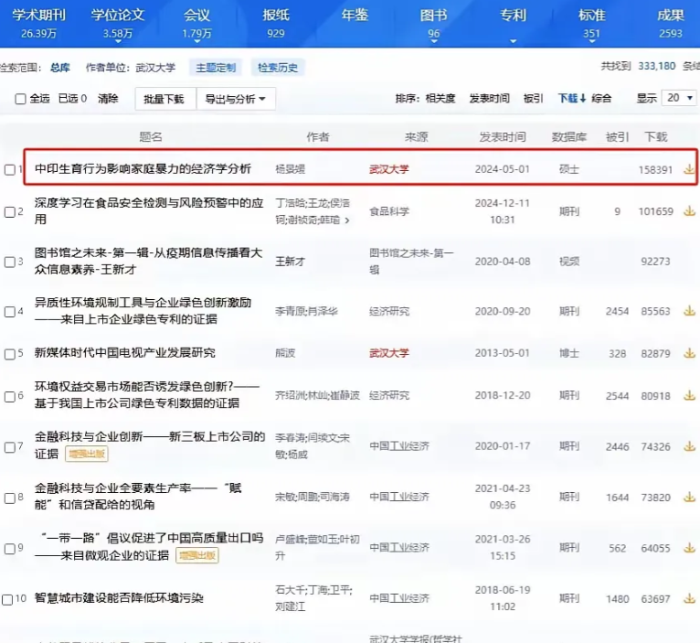Switch to the 年鉴 tab
The height and width of the screenshot is (643, 700).
coord(355,16)
